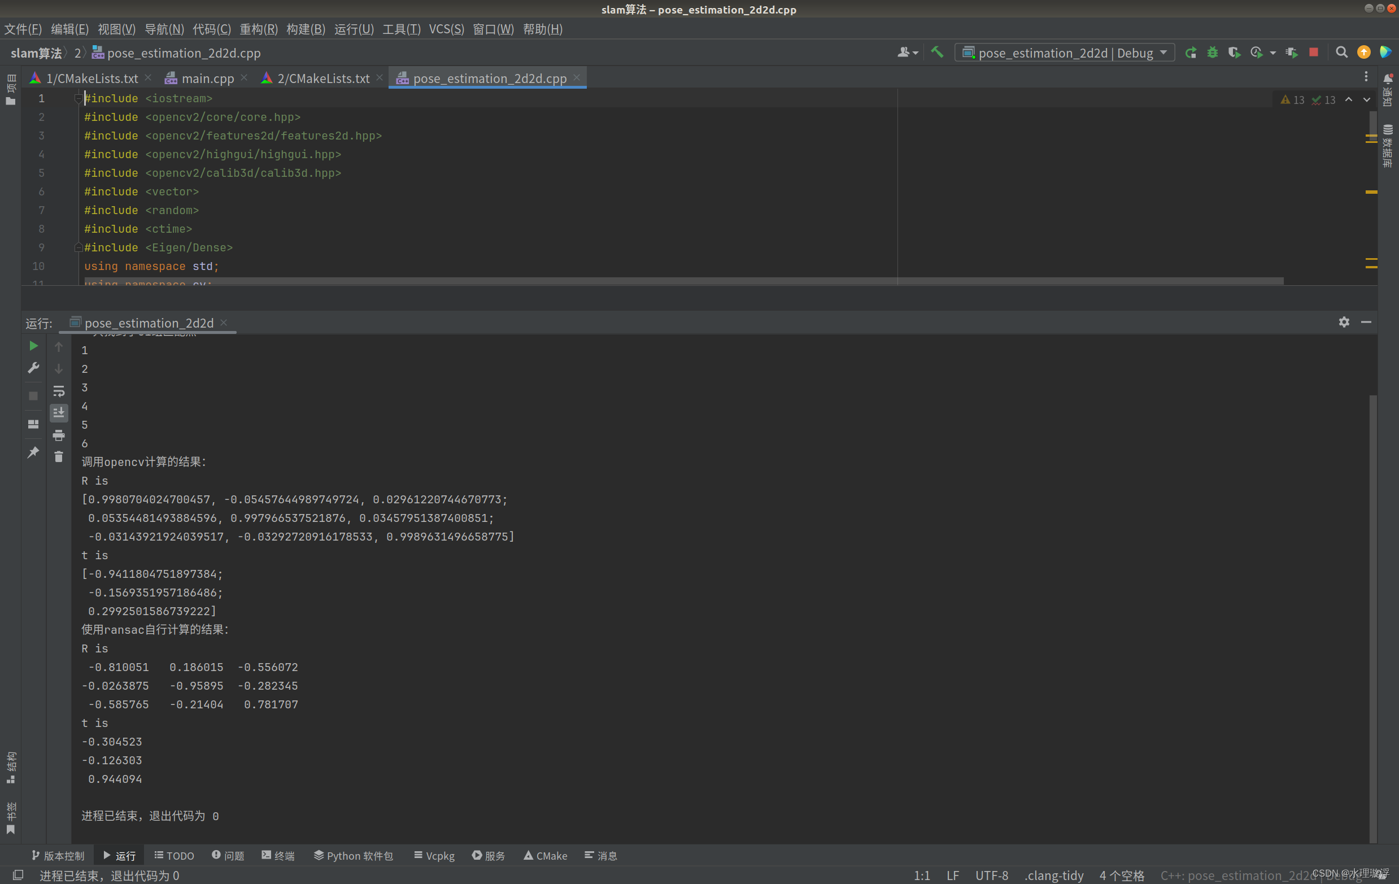Close the main.cpp tab

(x=244, y=77)
